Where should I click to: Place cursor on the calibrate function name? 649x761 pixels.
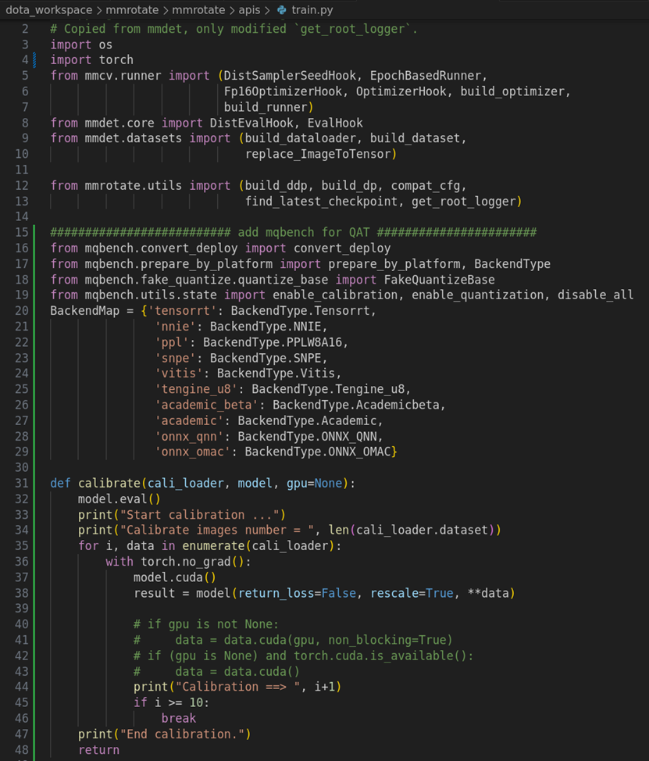(x=109, y=483)
